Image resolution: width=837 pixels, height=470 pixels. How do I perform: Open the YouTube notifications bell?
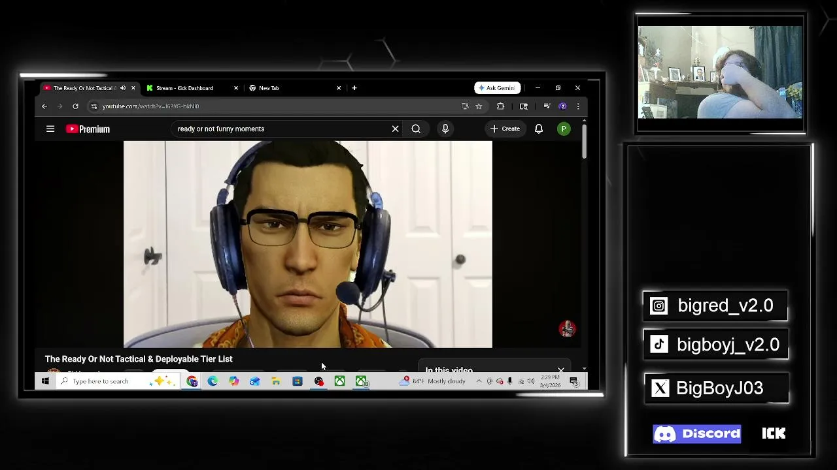click(539, 129)
